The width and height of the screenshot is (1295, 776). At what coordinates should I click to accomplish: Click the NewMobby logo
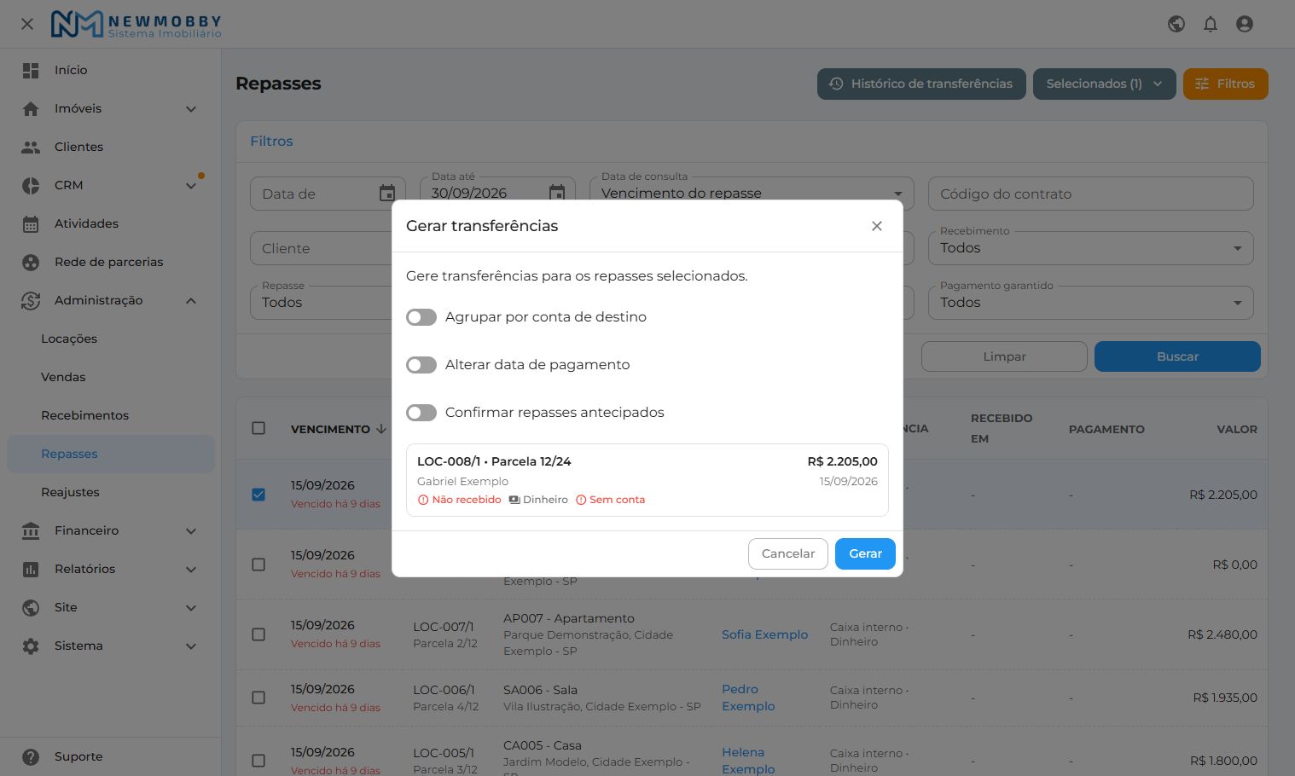pyautogui.click(x=136, y=24)
